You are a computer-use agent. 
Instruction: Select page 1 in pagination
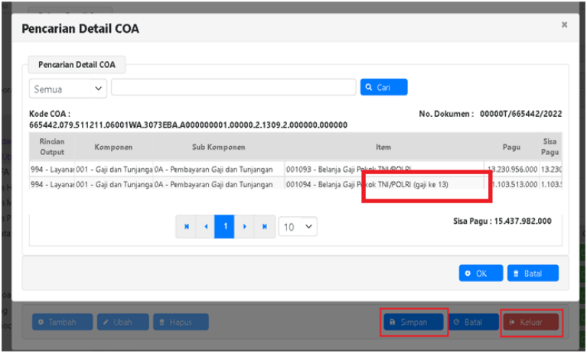(224, 227)
